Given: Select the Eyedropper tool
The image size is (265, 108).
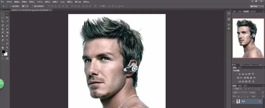Looking at the screenshot, I should pos(7,21).
